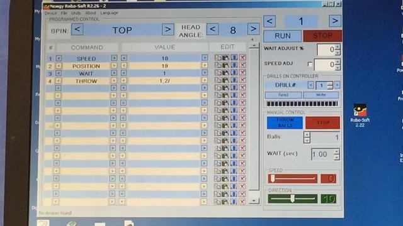403x226 pixels.
Task: Enable the SPEED ADJ checkbox
Action: 310,64
